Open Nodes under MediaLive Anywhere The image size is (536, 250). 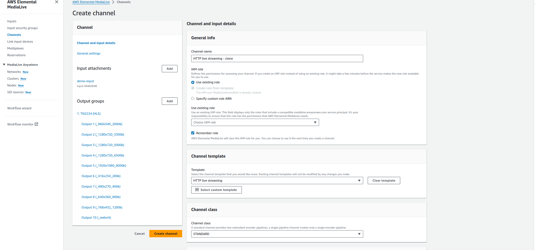pos(12,85)
